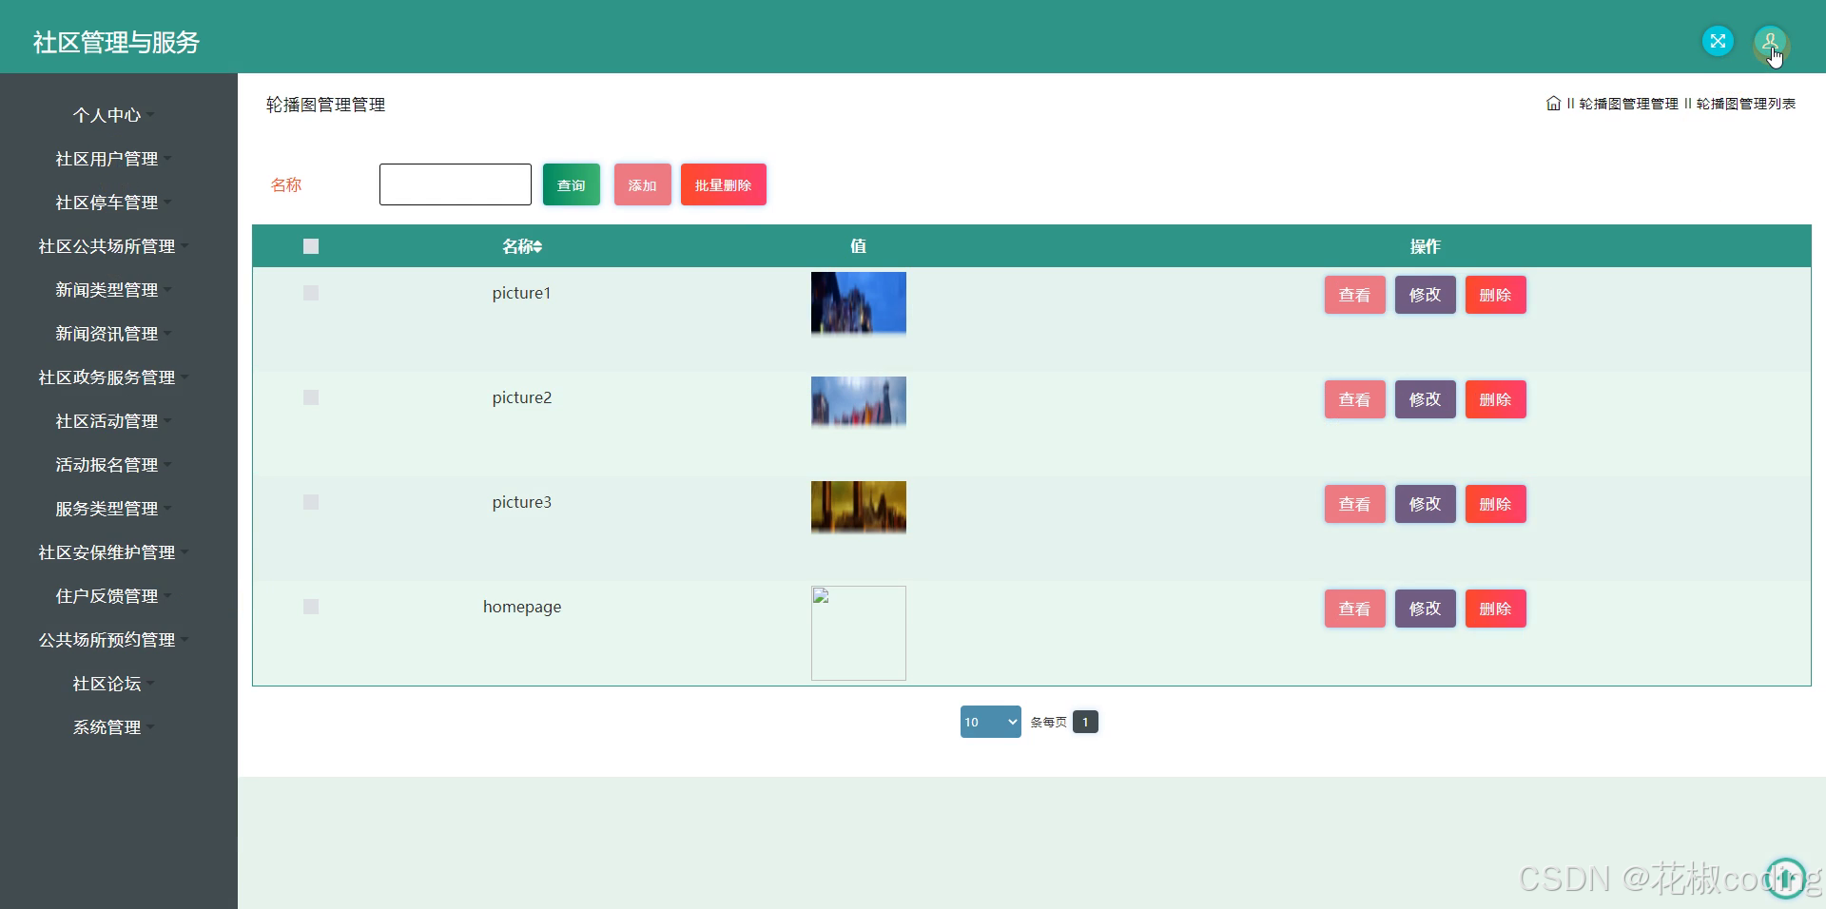1826x909 pixels.
Task: Open 住户反馈管理 in sidebar
Action: 113,596
